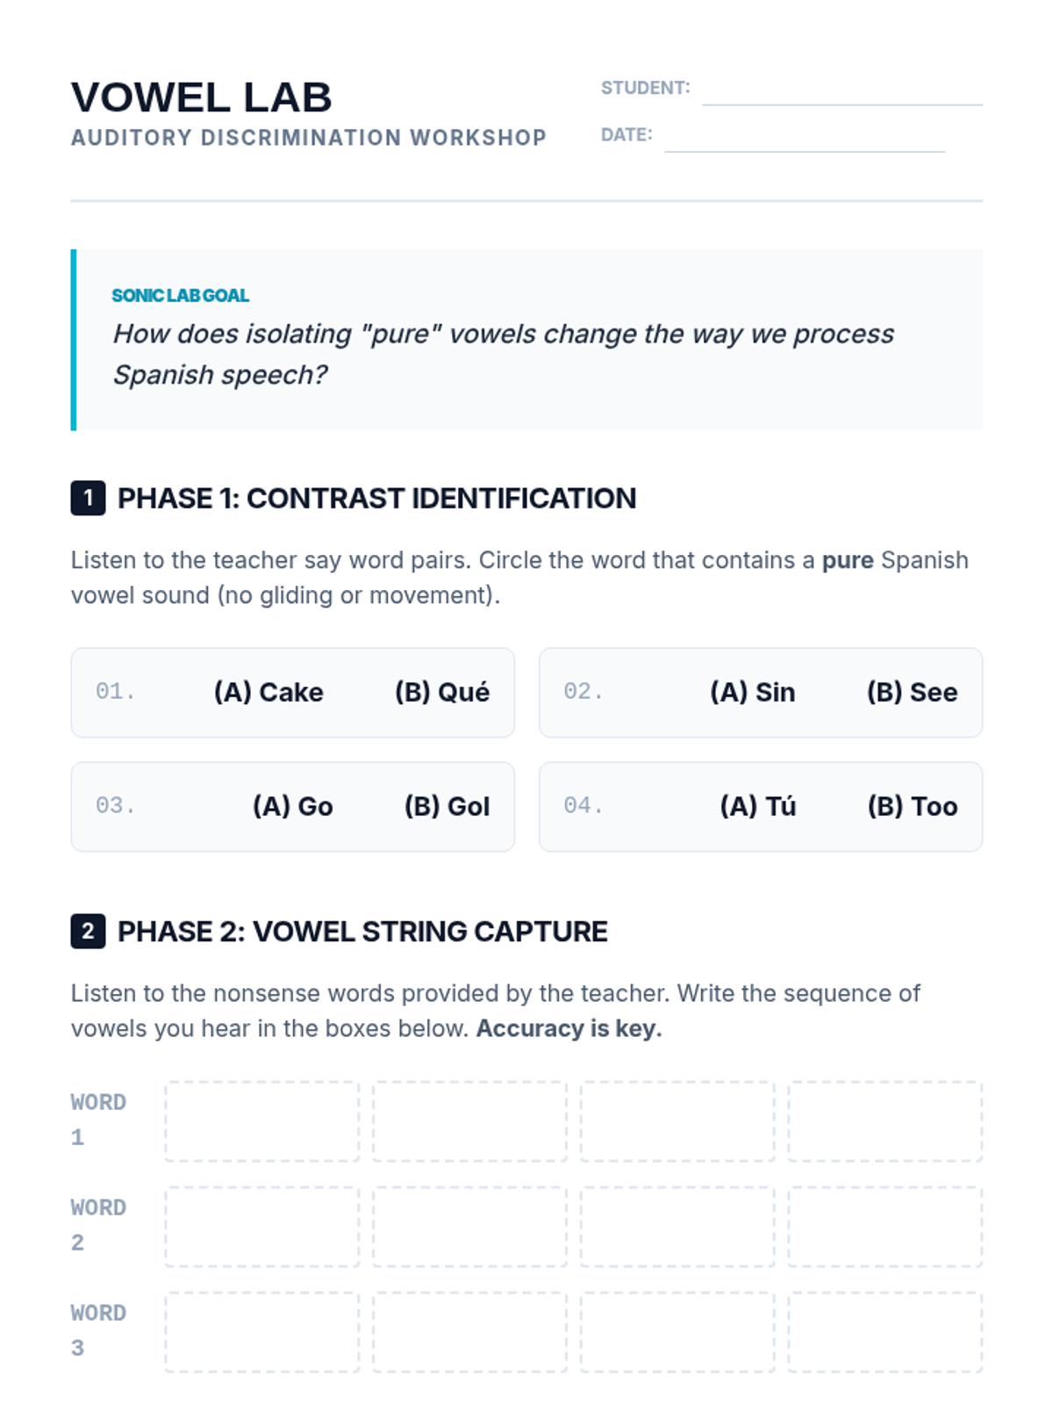Click the Sonic Lab Goal label
1053x1405 pixels.
click(x=180, y=295)
